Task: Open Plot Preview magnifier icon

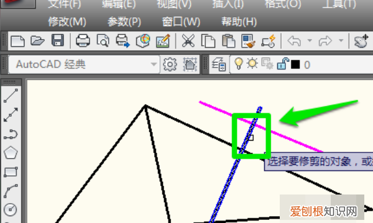Action: coord(103,41)
